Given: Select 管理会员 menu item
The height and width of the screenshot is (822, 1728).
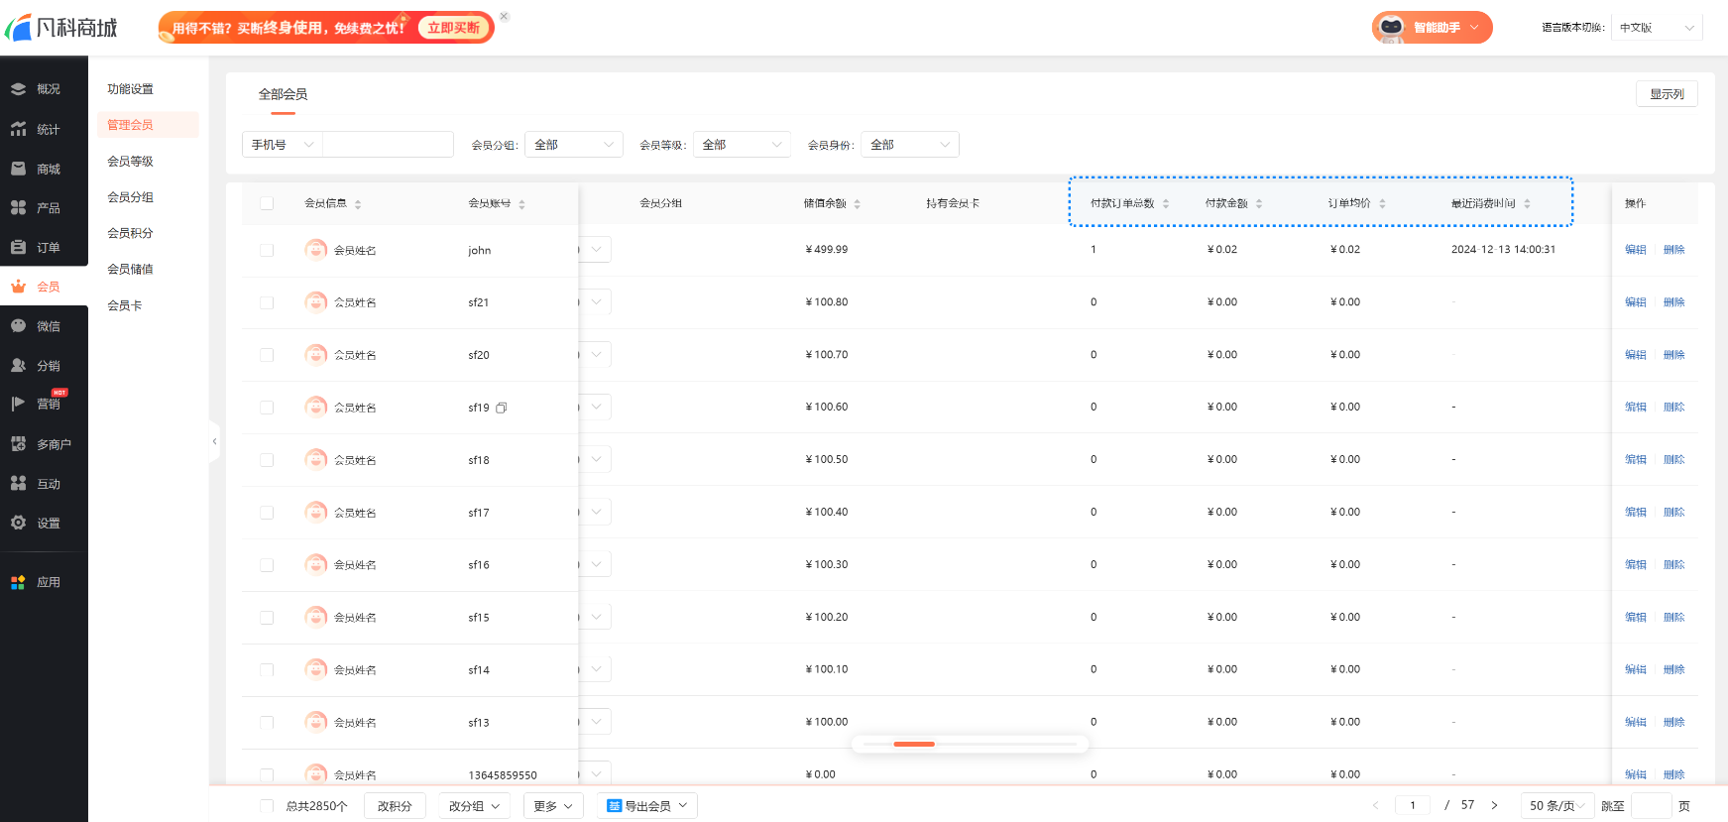Looking at the screenshot, I should (148, 125).
